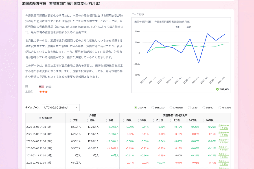The width and height of the screenshot is (254, 169).
Task: Click the 2026-03 label on chart axis
Action: click(196, 80)
